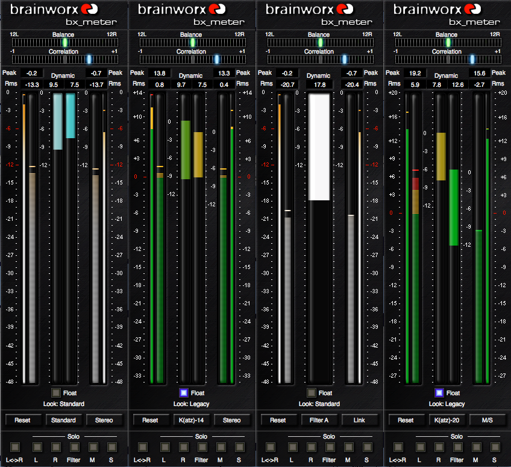Toggle L<>R swap in K(atz)-20 meter

pos(398,447)
